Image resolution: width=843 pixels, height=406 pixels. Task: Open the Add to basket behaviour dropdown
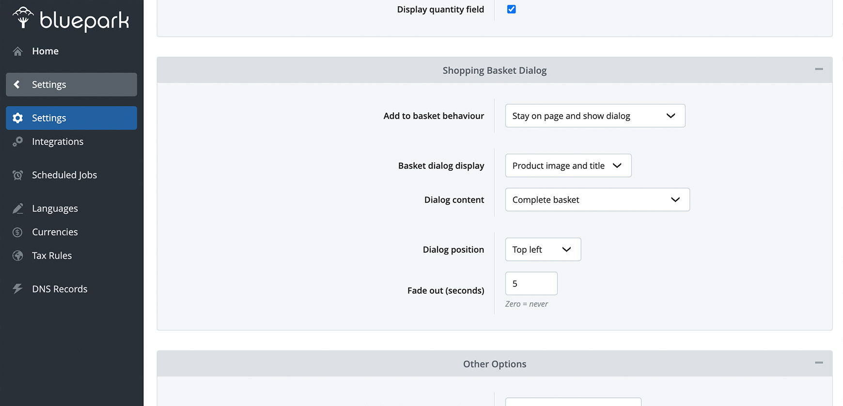pos(595,116)
